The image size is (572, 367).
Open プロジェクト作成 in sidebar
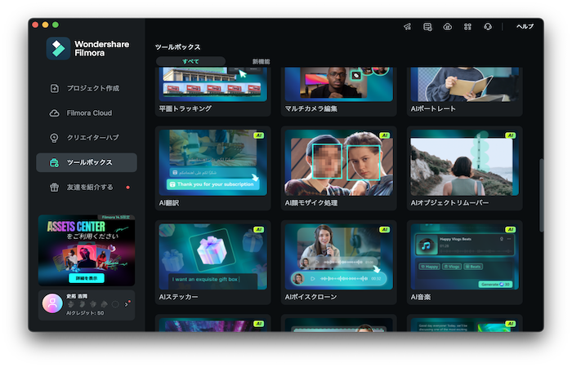pyautogui.click(x=92, y=88)
